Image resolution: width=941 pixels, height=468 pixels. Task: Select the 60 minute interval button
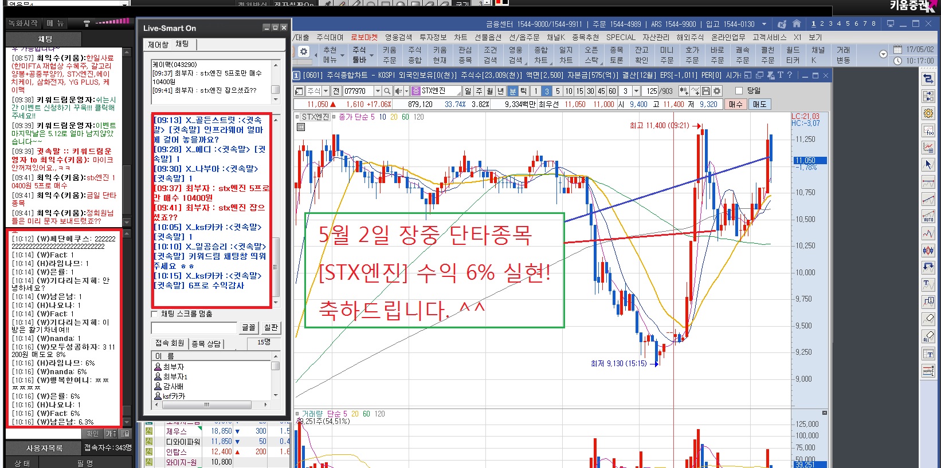coord(612,91)
